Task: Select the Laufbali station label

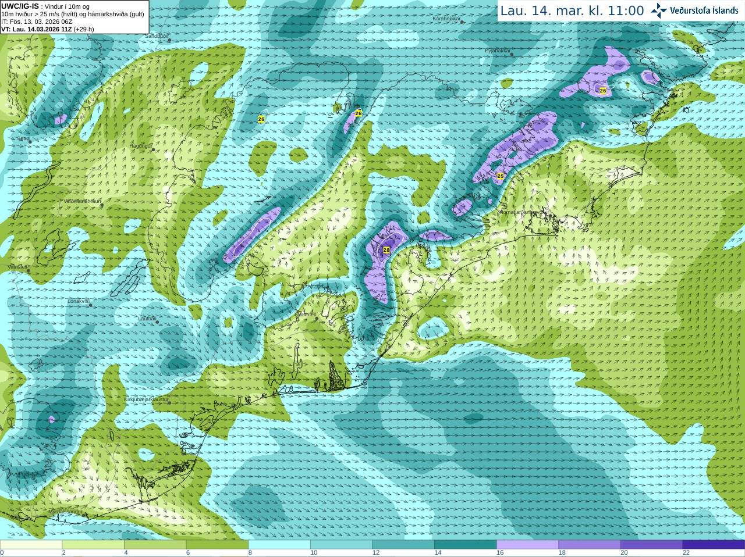Action: coord(147,319)
